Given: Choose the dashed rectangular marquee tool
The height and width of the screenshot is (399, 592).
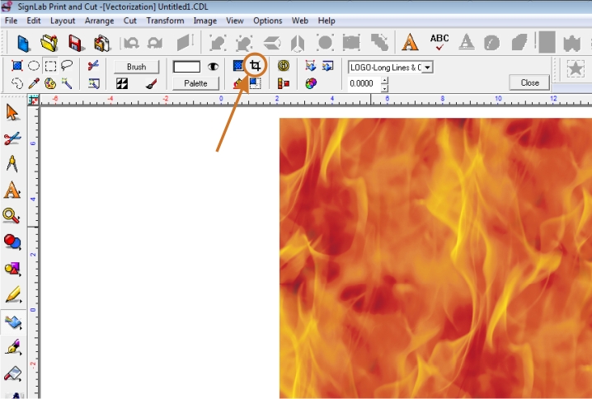Looking at the screenshot, I should pos(50,66).
